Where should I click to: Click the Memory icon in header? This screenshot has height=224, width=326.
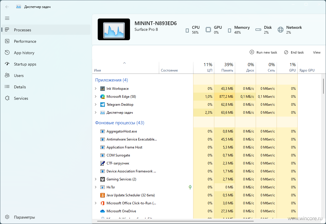pyautogui.click(x=229, y=30)
